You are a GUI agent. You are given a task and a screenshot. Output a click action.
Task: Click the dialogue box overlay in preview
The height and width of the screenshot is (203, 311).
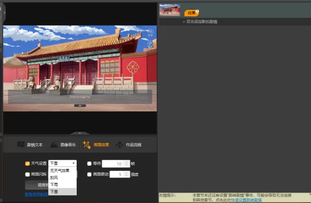coord(80,97)
